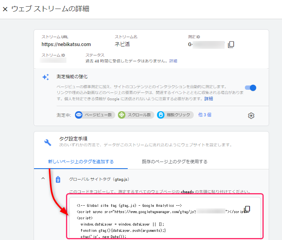Viewport: 282px width, 240px height.
Task: Click the page views eye icon
Action: coord(79,115)
